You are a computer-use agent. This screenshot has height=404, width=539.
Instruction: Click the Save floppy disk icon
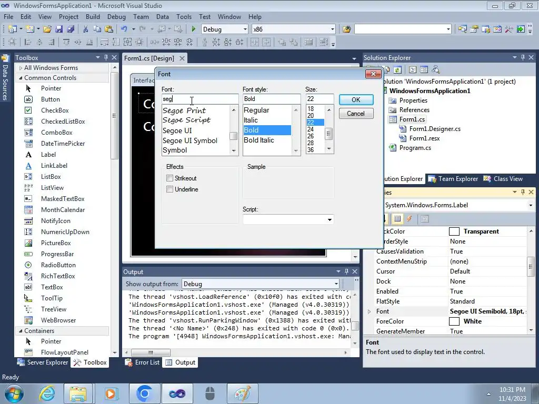click(x=59, y=29)
